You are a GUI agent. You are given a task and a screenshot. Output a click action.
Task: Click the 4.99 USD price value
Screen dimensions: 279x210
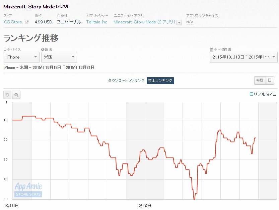click(44, 22)
